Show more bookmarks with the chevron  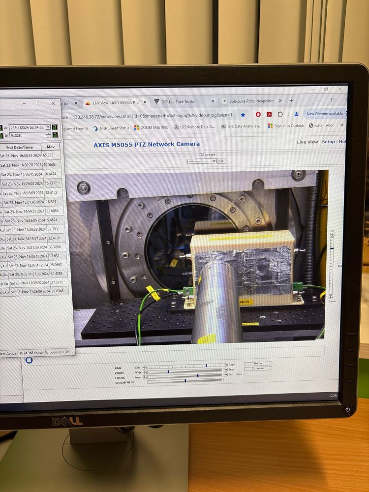point(341,125)
